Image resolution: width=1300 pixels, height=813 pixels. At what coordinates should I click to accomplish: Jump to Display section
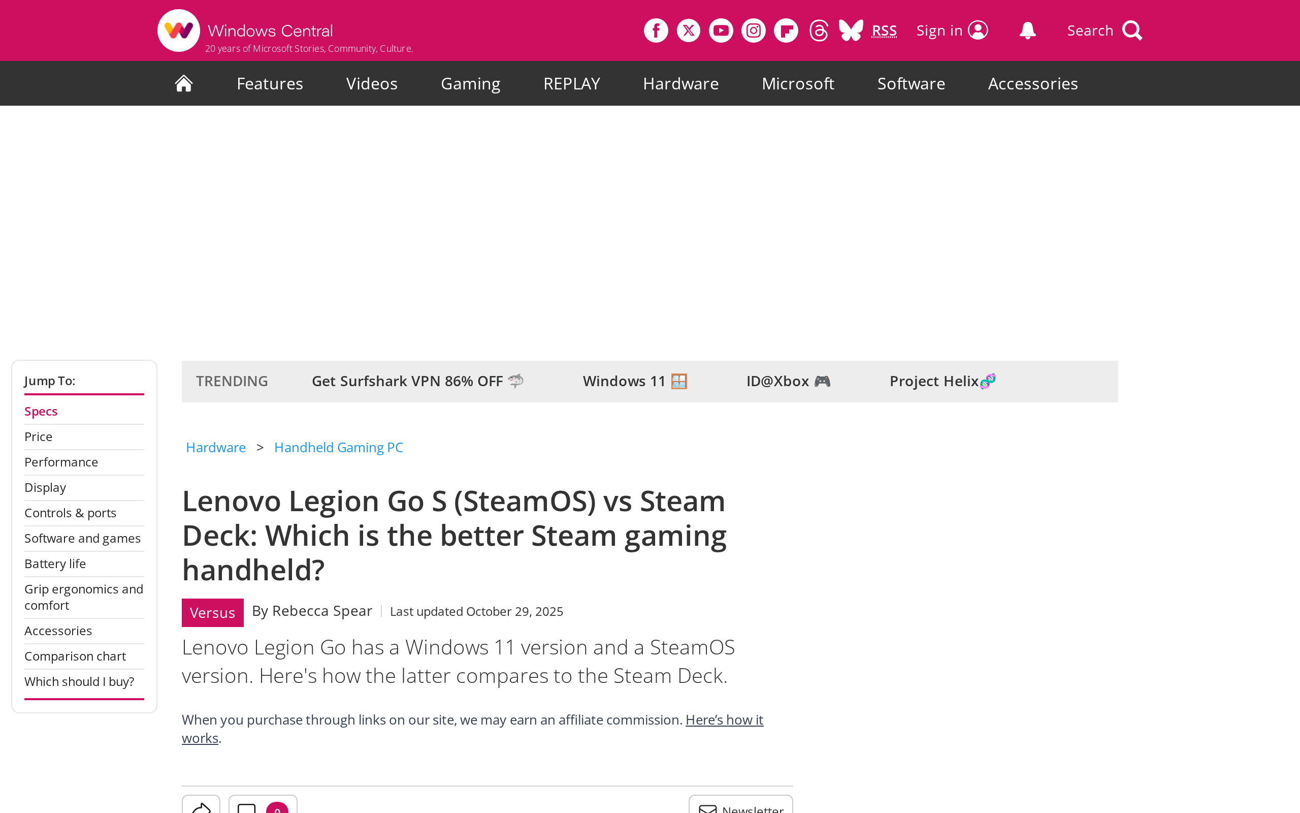coord(45,488)
